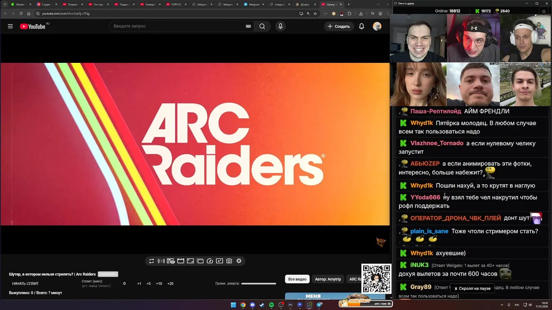552x310 pixels.
Task: Add +10 minutes to split
Action: coord(159,284)
